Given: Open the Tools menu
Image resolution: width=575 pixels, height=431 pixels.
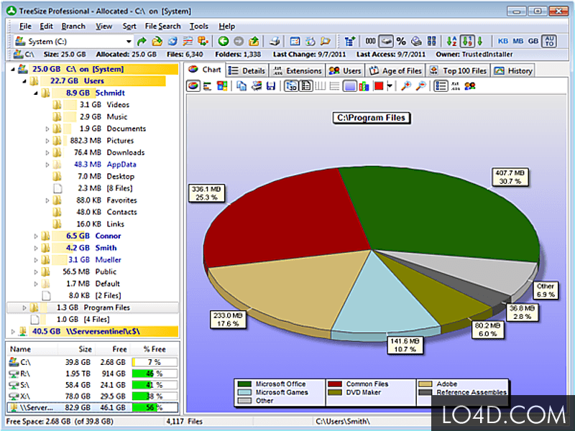Looking at the screenshot, I should [x=199, y=27].
